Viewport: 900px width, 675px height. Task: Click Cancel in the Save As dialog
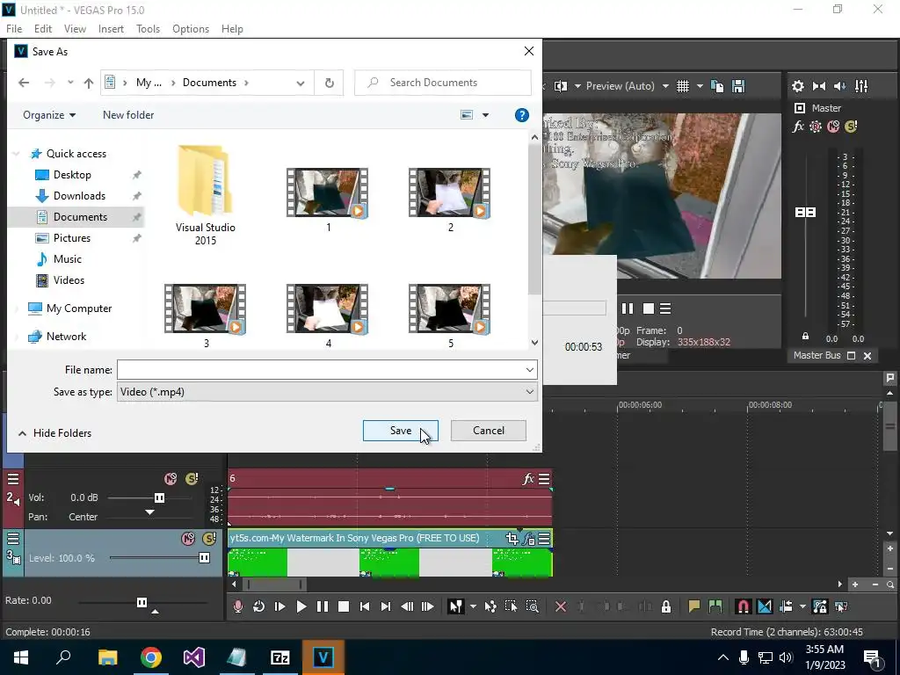pos(489,431)
